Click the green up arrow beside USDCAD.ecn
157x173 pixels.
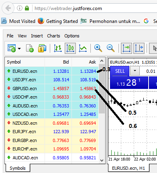point(9,114)
